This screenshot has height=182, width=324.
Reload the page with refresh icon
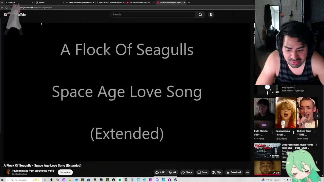(6, 8)
